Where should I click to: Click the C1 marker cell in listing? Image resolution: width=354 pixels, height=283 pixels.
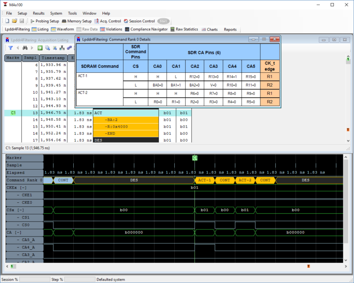point(13,113)
